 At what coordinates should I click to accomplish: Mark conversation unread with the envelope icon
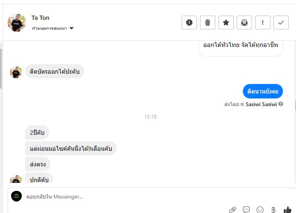pos(244,23)
